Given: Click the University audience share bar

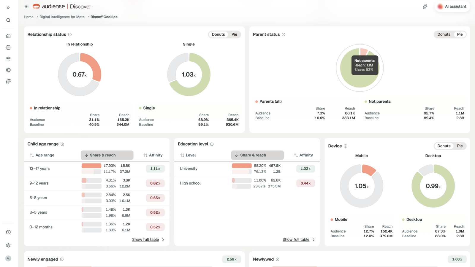Looking at the screenshot, I should [x=242, y=166].
